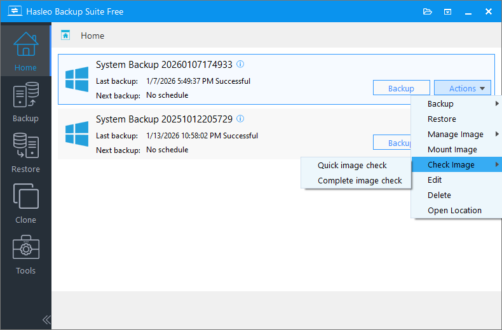Close the Hasleo Backup Suite window
502x330 pixels.
click(x=489, y=12)
